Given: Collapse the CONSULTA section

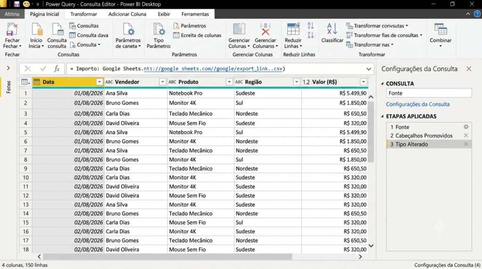Looking at the screenshot, I should click(x=382, y=84).
